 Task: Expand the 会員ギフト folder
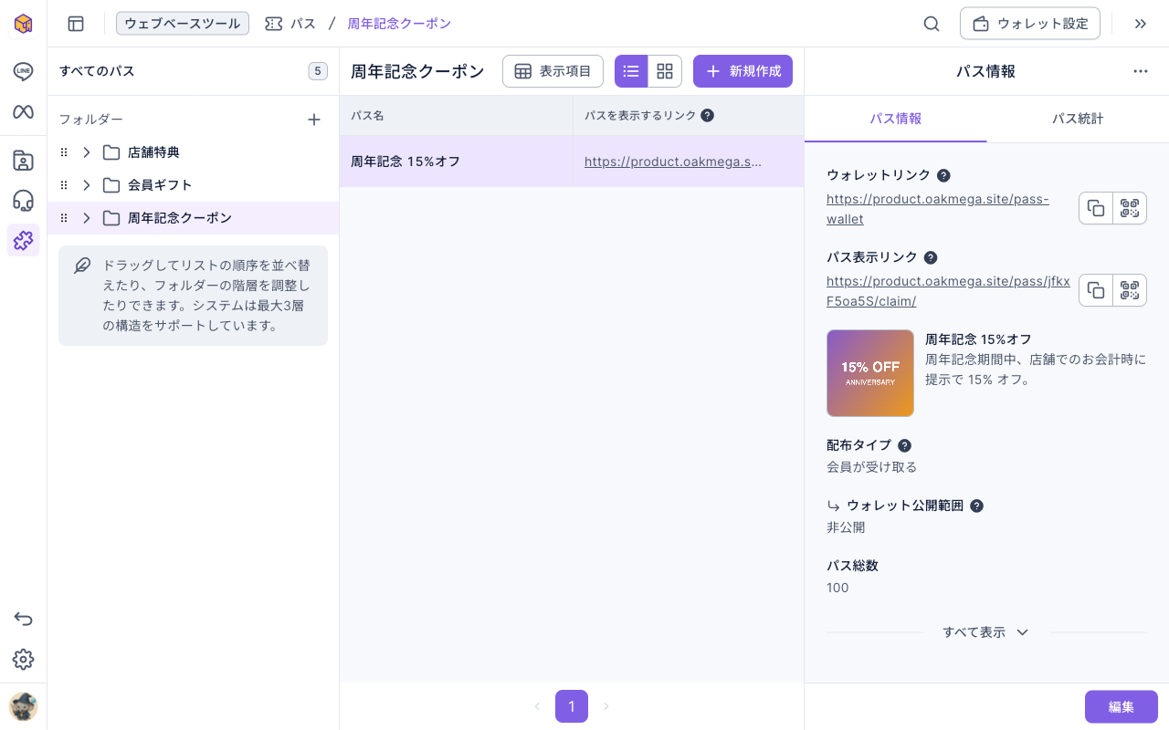tap(87, 185)
